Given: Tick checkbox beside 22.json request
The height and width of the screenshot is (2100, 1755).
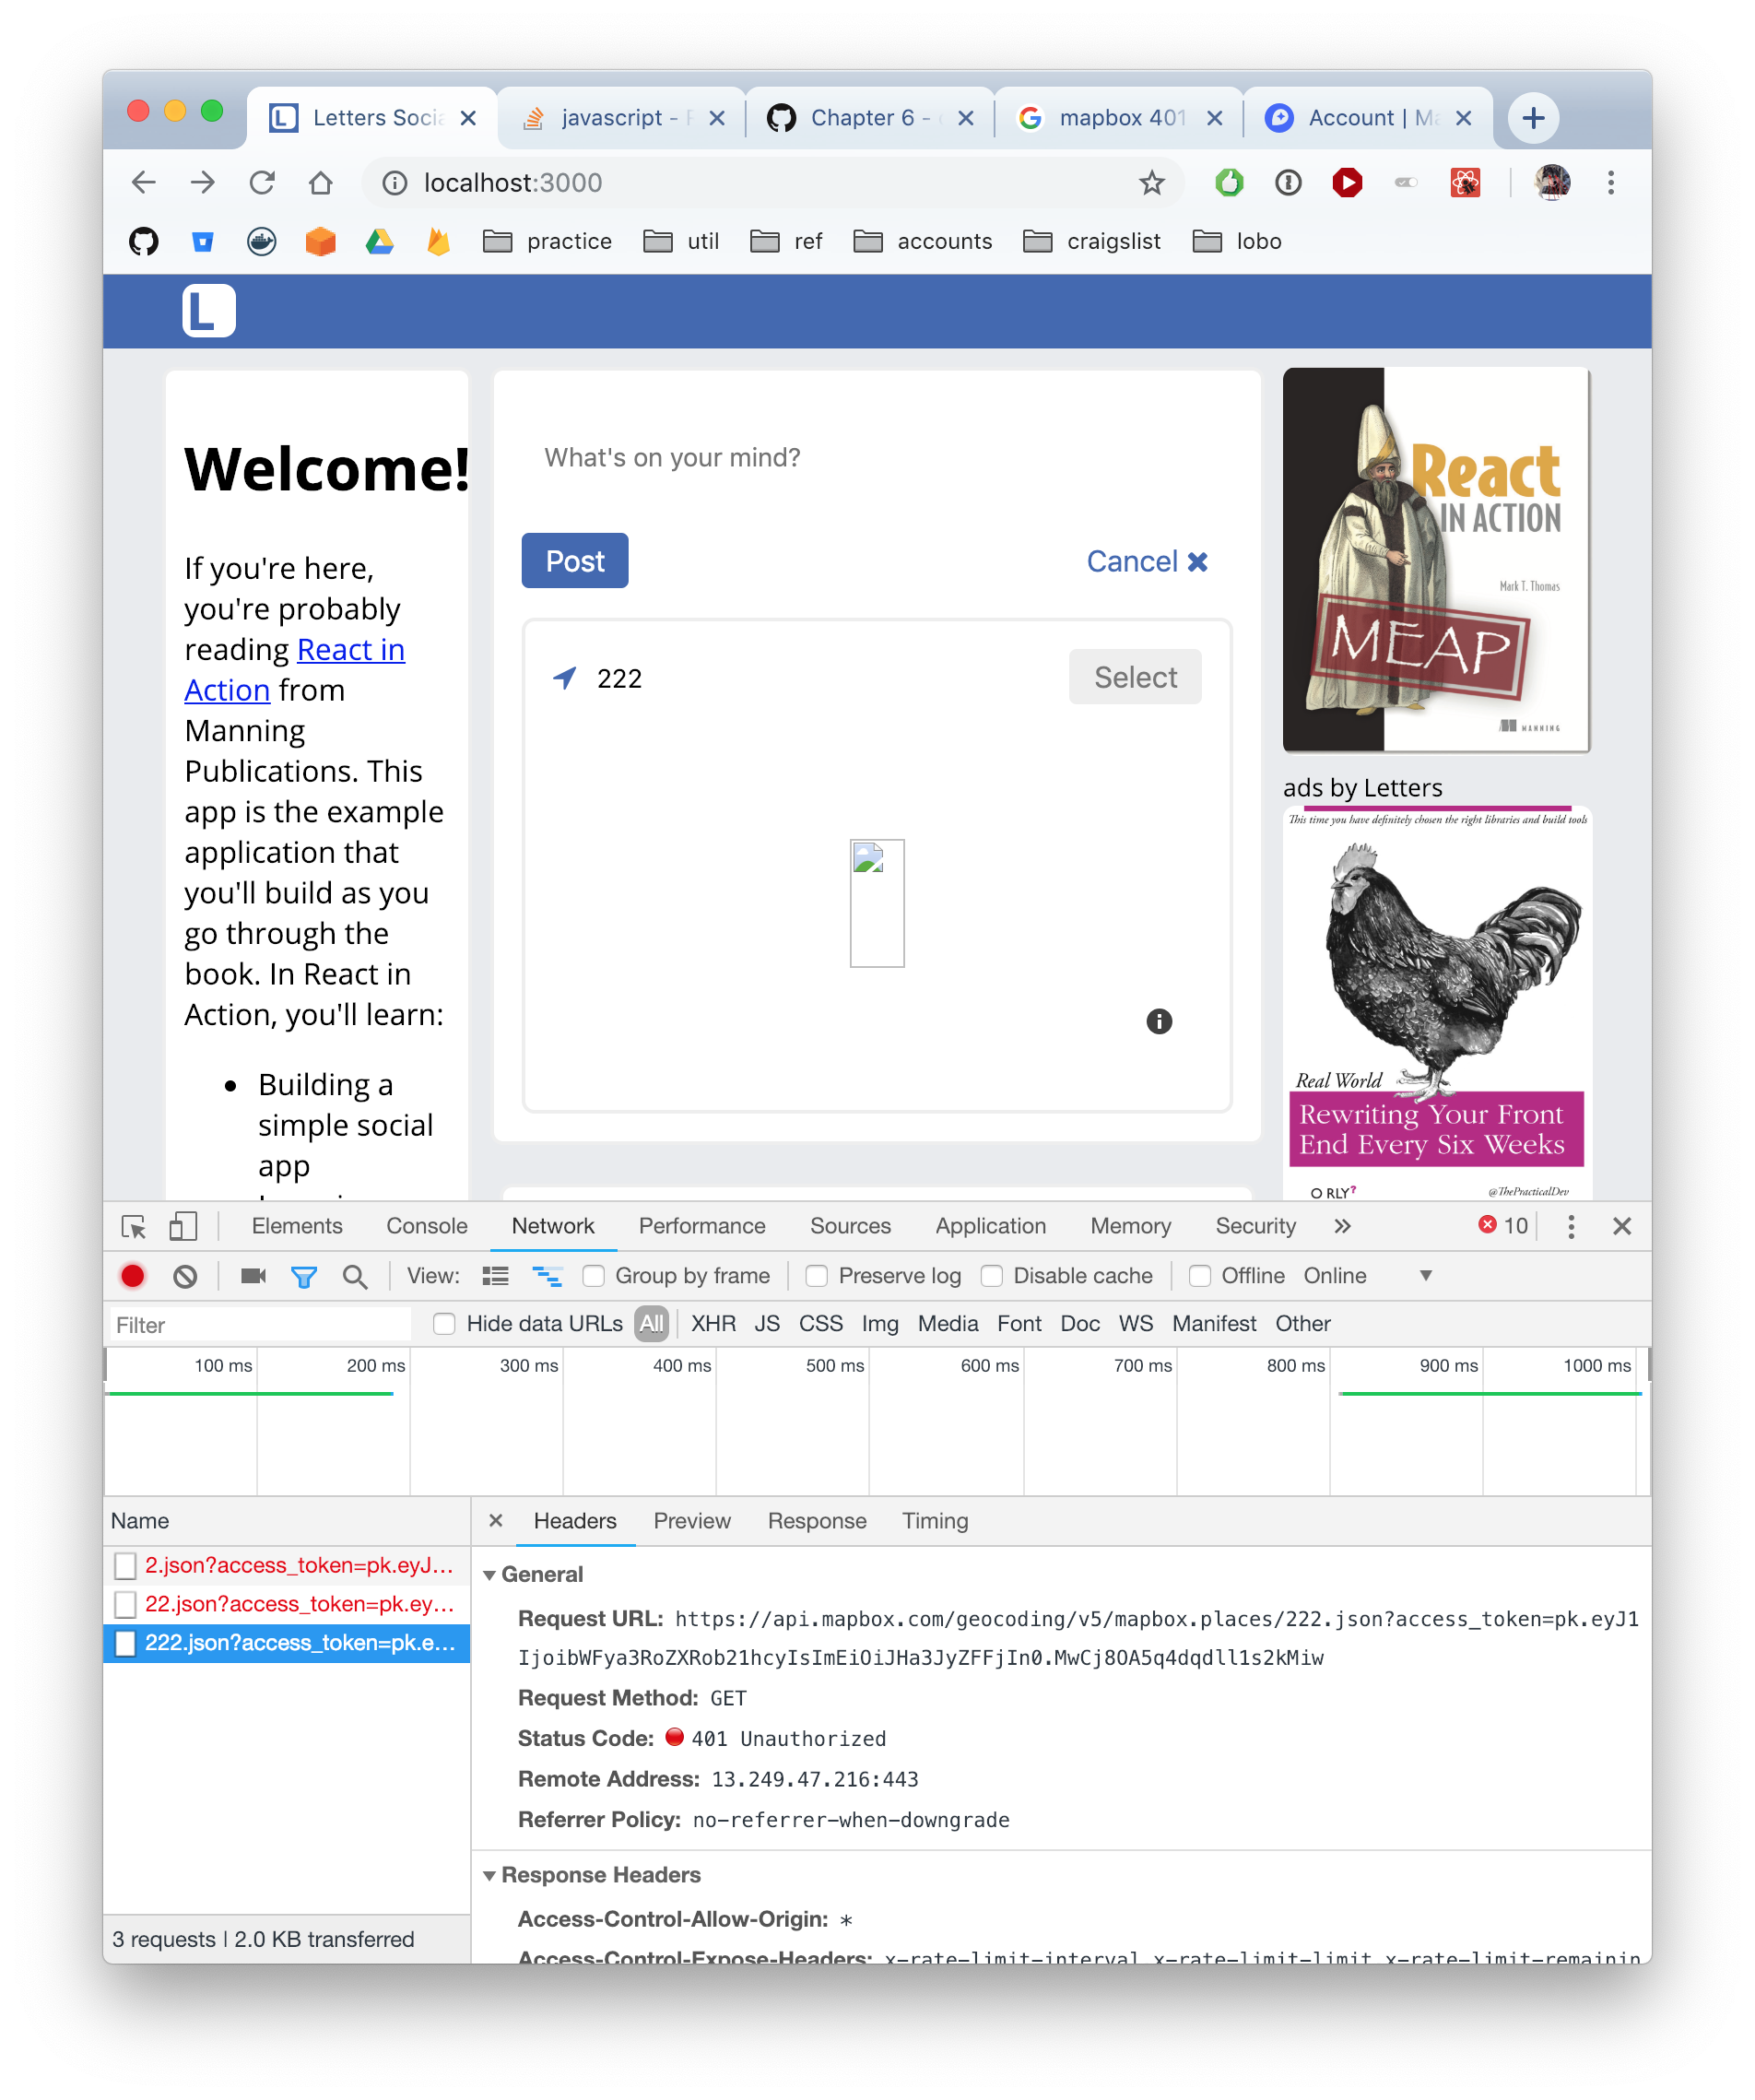Looking at the screenshot, I should (x=126, y=1604).
